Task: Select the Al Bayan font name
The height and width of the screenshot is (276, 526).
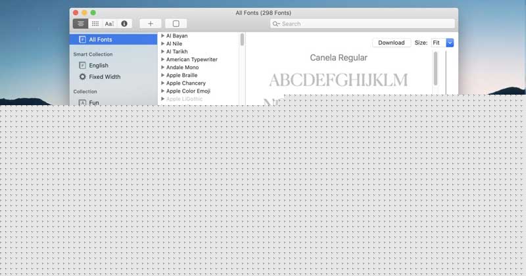Action: [177, 35]
